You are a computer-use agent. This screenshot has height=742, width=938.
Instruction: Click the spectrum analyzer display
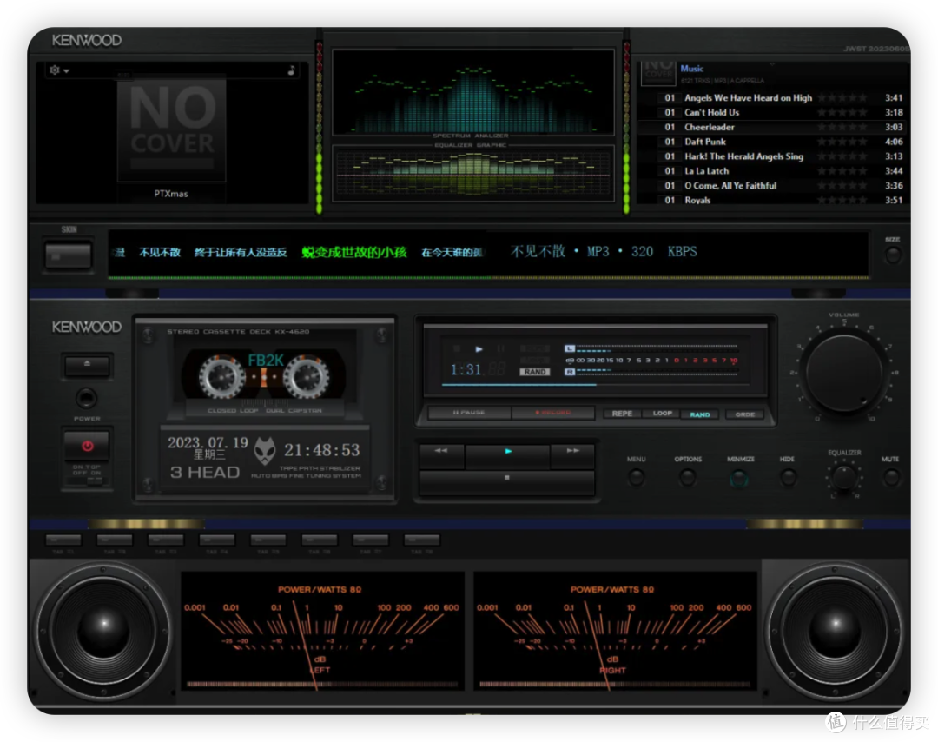coord(473,92)
